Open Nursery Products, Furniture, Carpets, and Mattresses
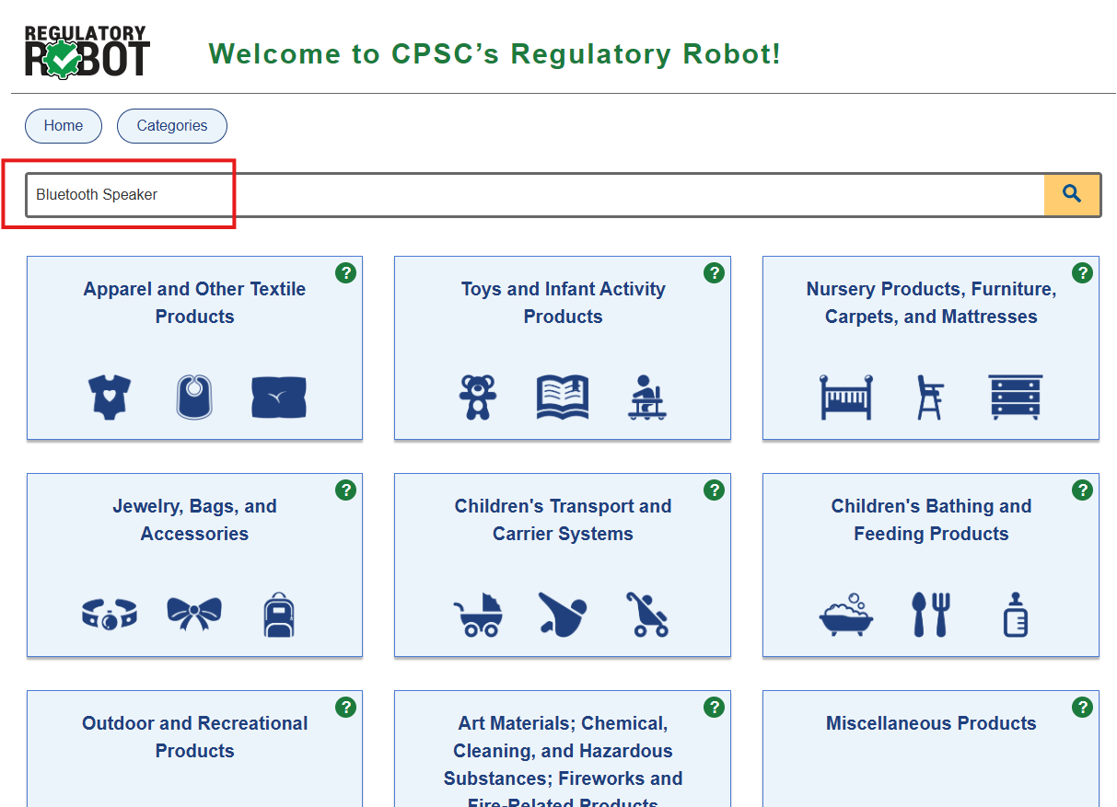This screenshot has height=807, width=1117. [931, 348]
